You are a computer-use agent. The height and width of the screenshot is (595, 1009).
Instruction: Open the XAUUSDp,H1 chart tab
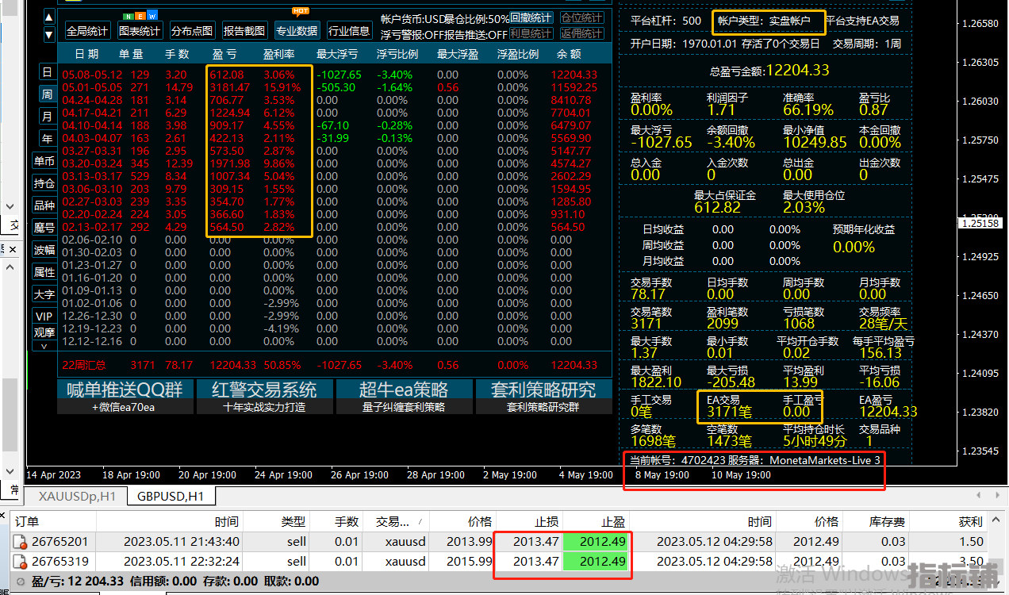click(77, 497)
